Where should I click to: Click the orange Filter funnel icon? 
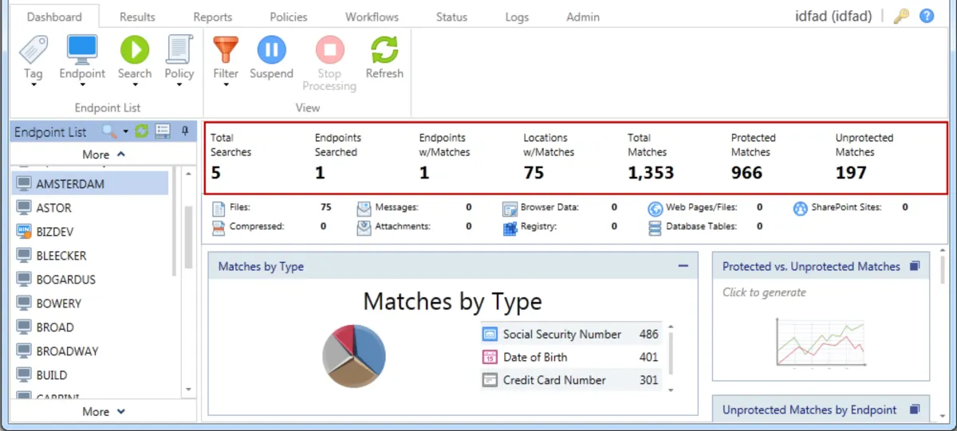226,49
